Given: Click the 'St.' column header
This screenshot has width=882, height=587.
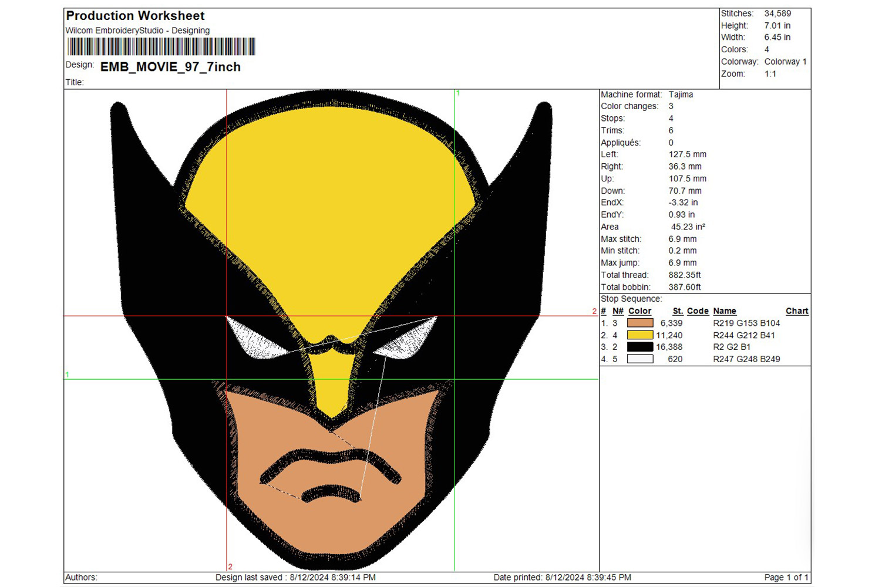Looking at the screenshot, I should [x=678, y=311].
